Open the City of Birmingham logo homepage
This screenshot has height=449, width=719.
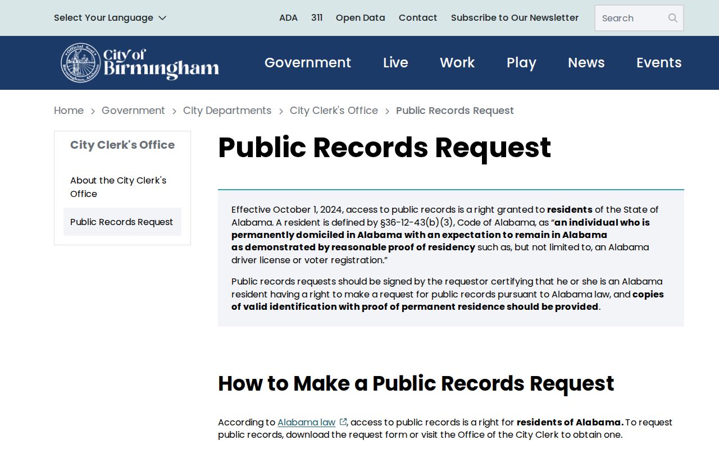click(x=140, y=63)
